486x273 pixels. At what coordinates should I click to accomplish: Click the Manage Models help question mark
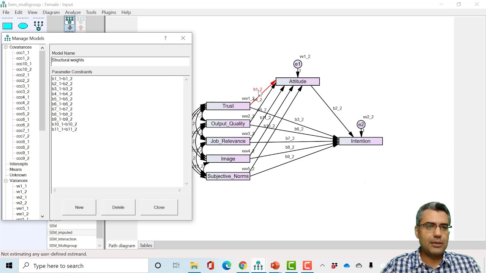click(x=165, y=38)
